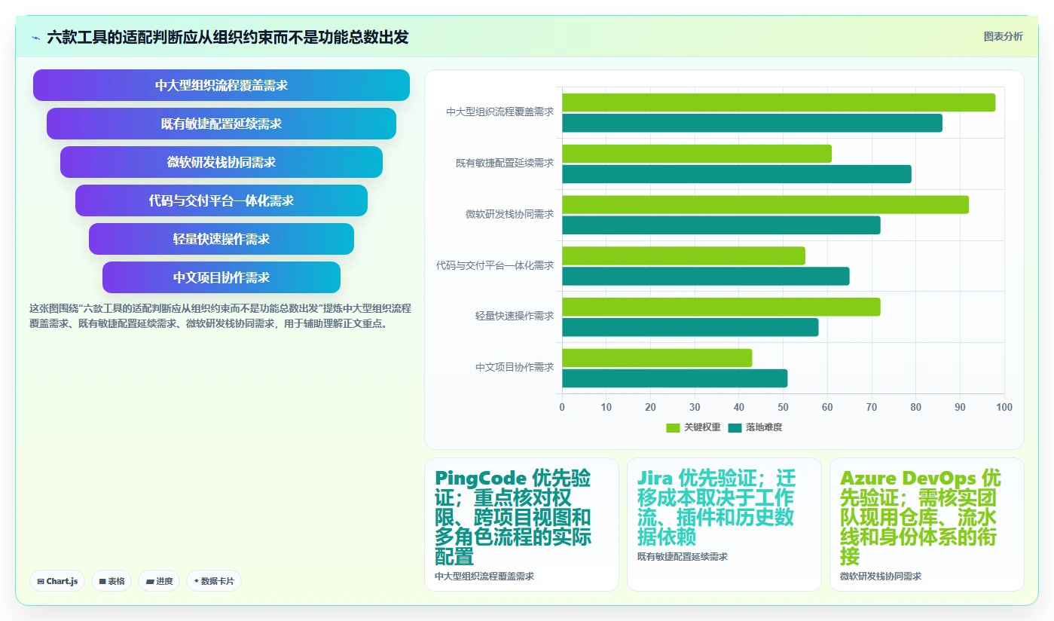This screenshot has height=621, width=1054.
Task: Click y-axis label 中文项目协作需求 in chart
Action: pyautogui.click(x=514, y=367)
